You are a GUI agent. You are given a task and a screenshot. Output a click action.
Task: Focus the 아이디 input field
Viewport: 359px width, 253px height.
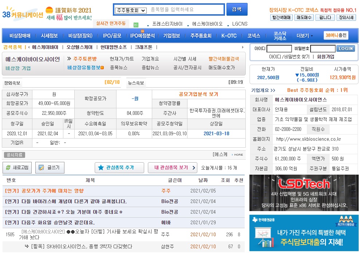click(x=279, y=48)
